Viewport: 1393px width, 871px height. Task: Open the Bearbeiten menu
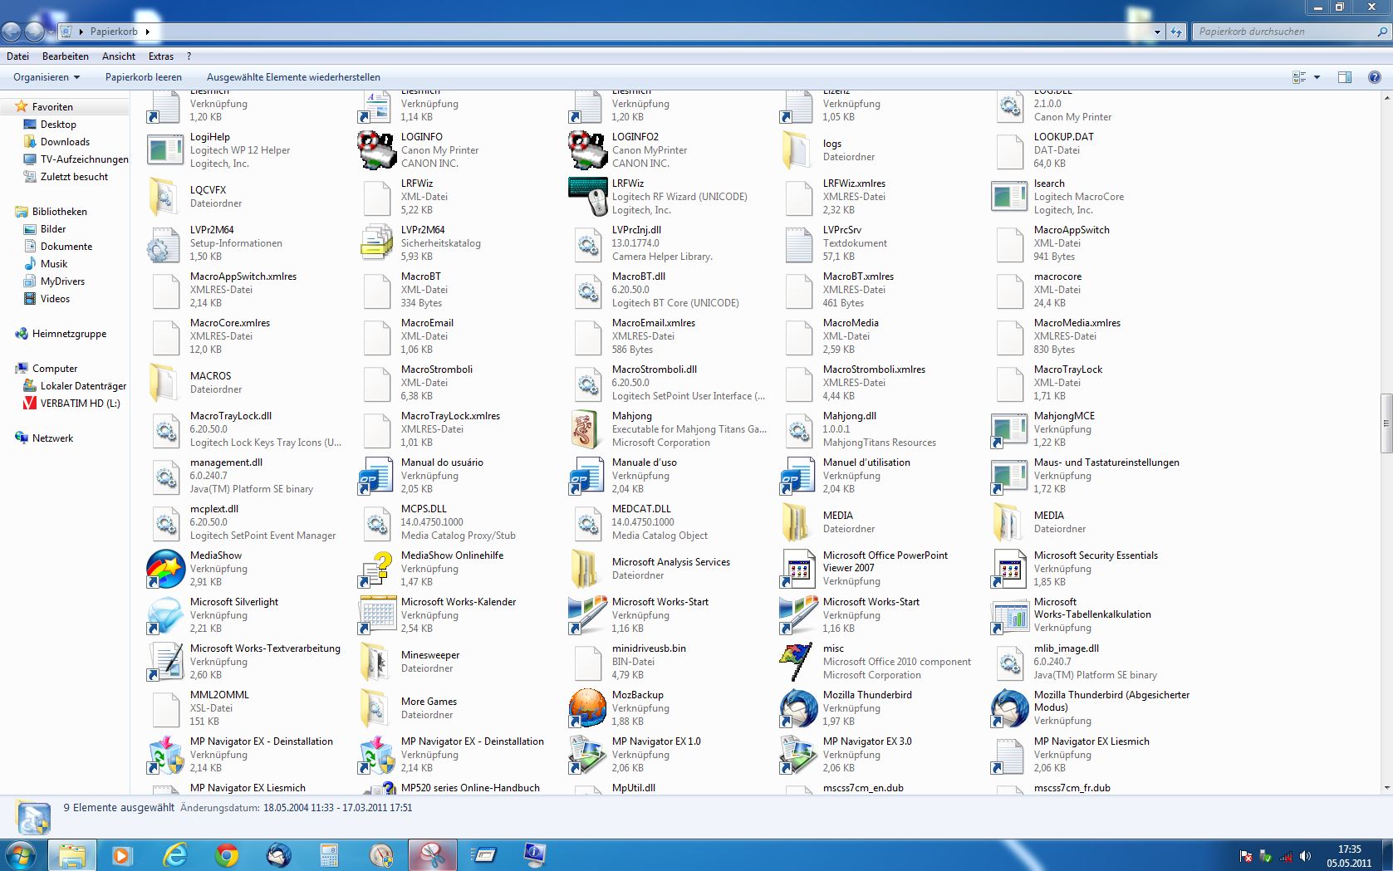click(66, 56)
